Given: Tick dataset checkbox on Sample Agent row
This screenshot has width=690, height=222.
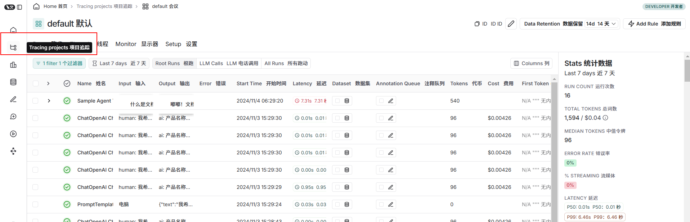Looking at the screenshot, I should point(337,101).
